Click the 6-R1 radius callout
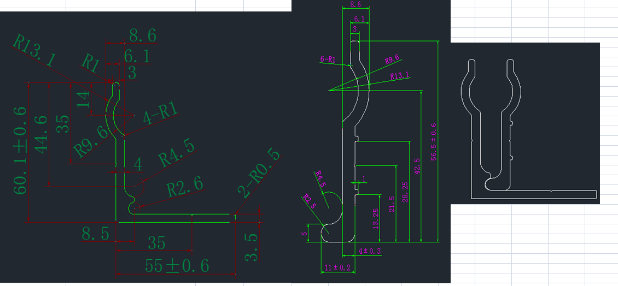The height and width of the screenshot is (286, 618). pyautogui.click(x=328, y=59)
